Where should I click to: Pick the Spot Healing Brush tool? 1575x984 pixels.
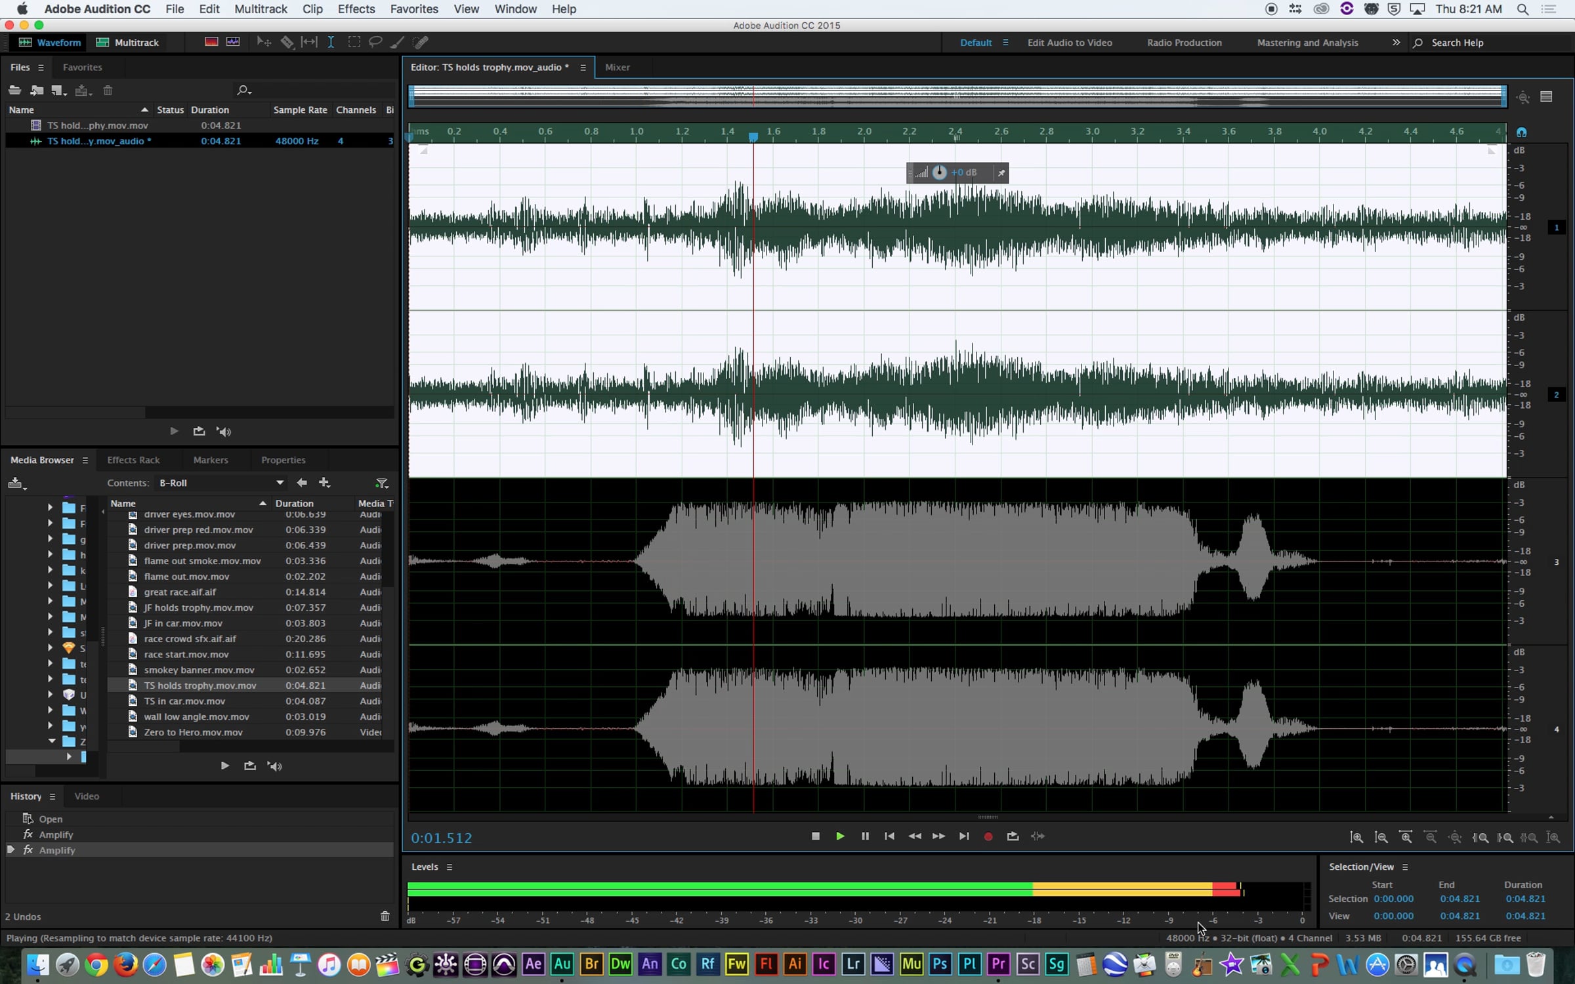tap(421, 42)
